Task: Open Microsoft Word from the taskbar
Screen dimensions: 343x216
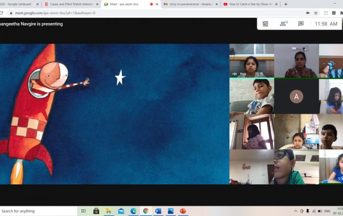Action: [x=158, y=211]
